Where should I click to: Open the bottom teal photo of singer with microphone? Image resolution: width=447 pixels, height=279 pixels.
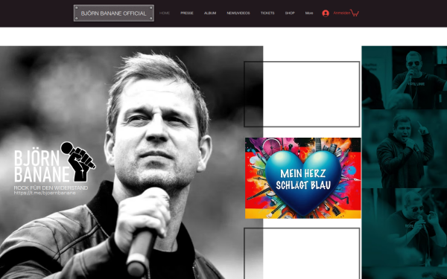coord(405,227)
